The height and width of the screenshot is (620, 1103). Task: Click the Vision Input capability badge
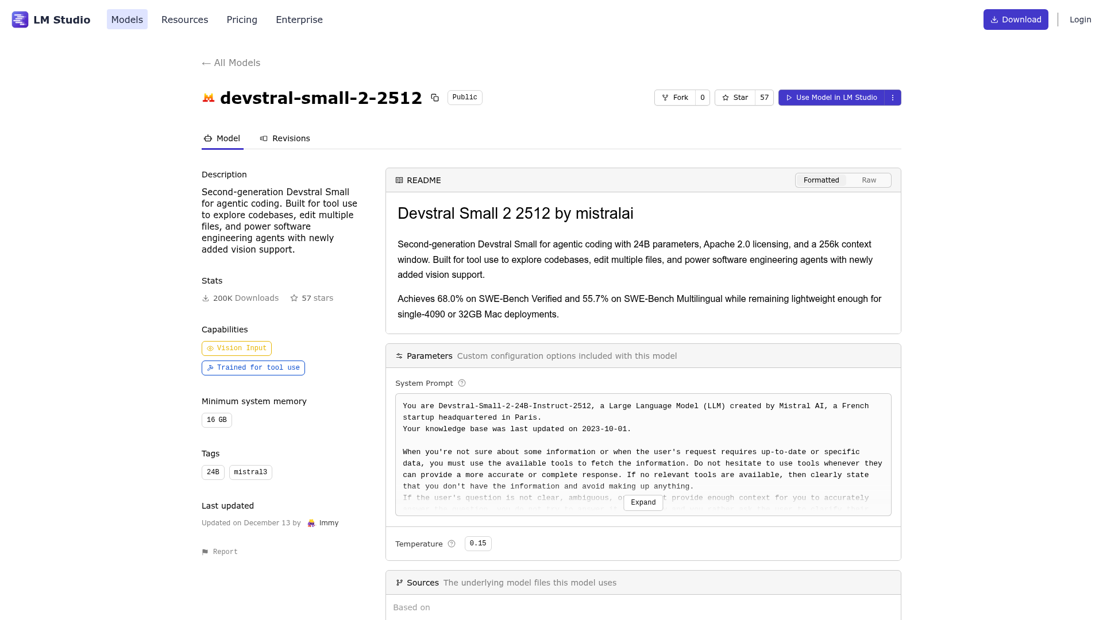click(x=237, y=348)
